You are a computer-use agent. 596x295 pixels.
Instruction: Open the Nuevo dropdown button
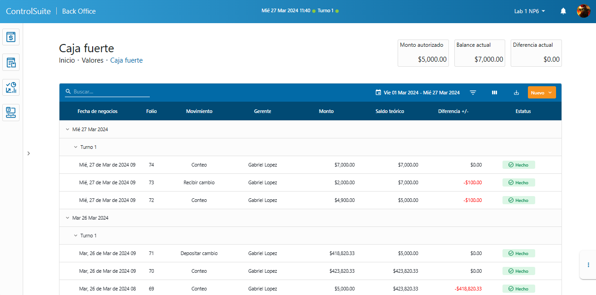[x=542, y=93]
